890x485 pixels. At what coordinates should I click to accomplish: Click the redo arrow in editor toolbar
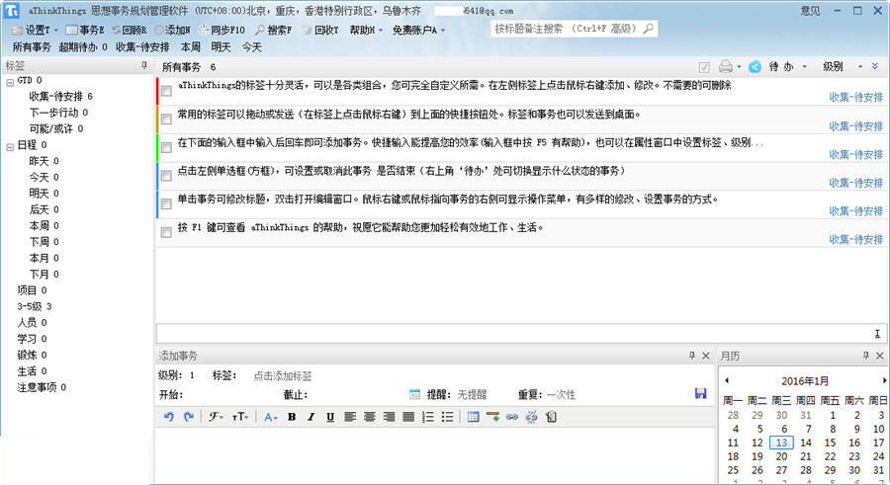(189, 417)
